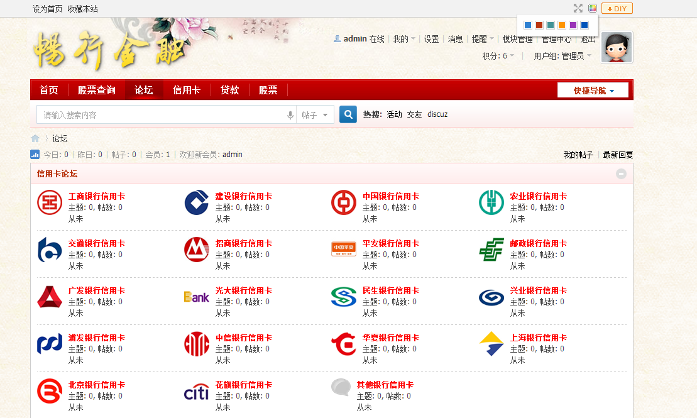
Task: Click the Minsheng Bank logo
Action: click(x=344, y=297)
